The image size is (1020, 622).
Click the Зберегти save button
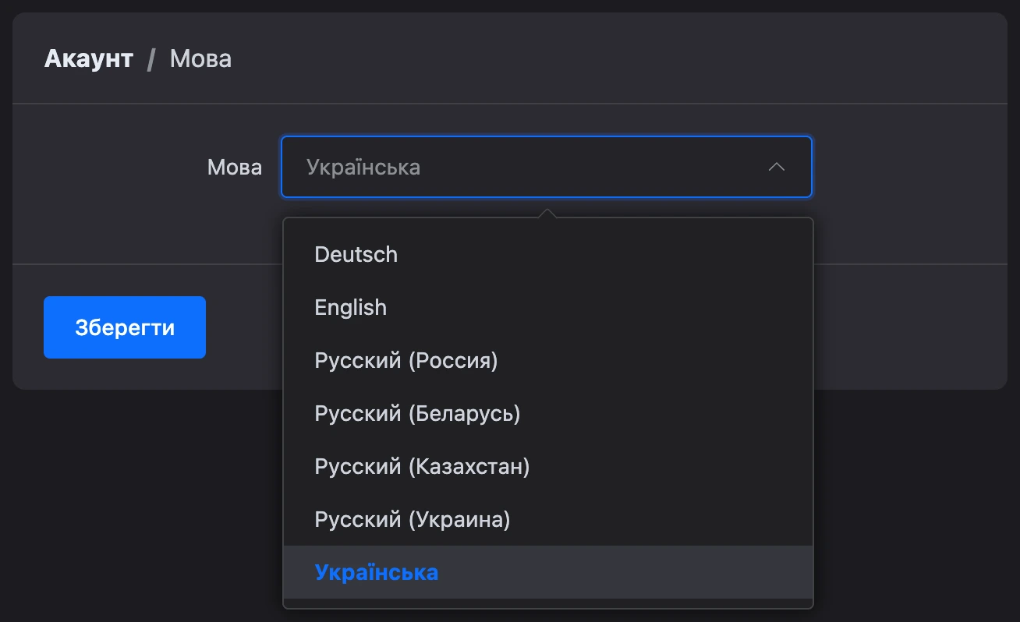pos(125,327)
